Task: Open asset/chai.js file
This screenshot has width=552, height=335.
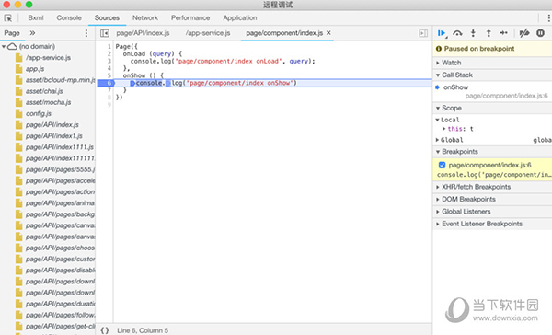Action: point(44,91)
